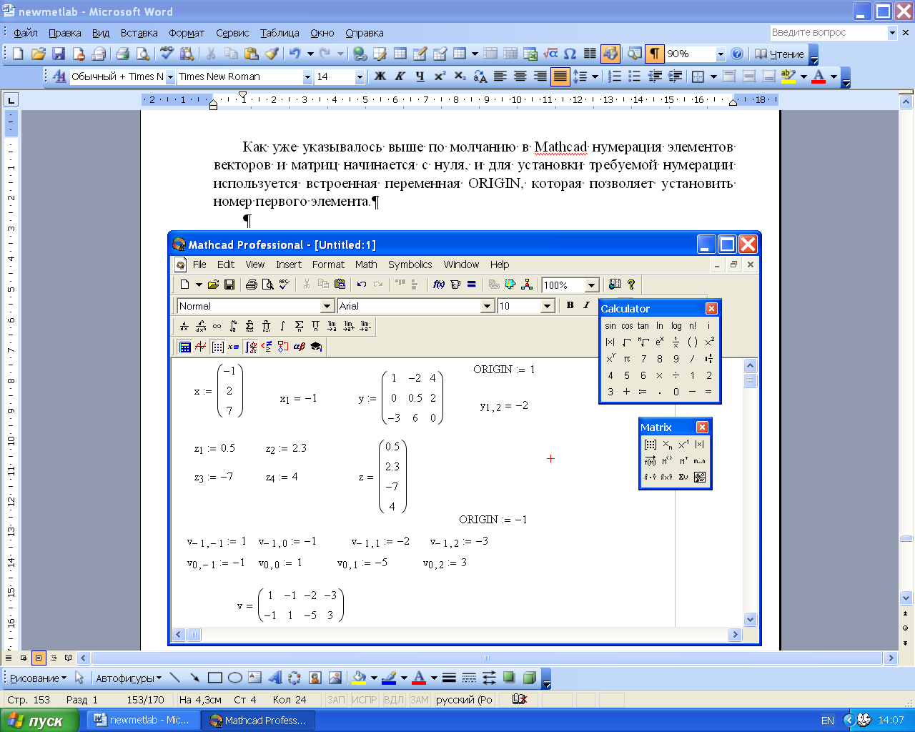Screen dimensions: 915x732
Task: Open the Справка menu
Action: point(365,33)
